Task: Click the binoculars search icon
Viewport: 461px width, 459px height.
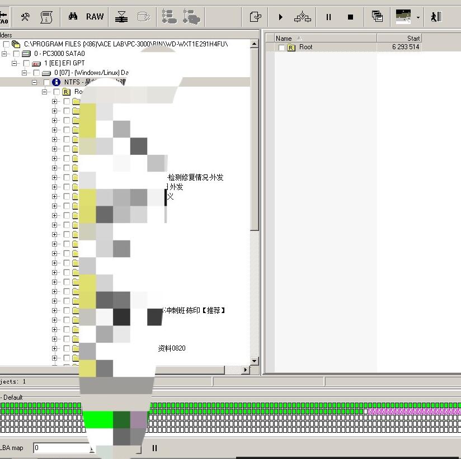Action: [73, 16]
